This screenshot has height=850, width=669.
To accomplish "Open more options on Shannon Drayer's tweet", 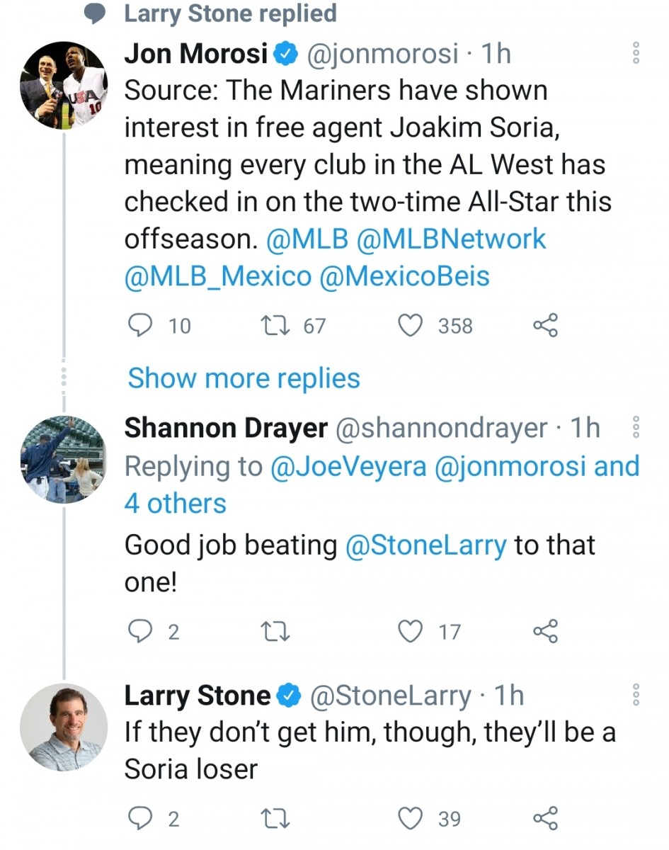I will point(636,425).
